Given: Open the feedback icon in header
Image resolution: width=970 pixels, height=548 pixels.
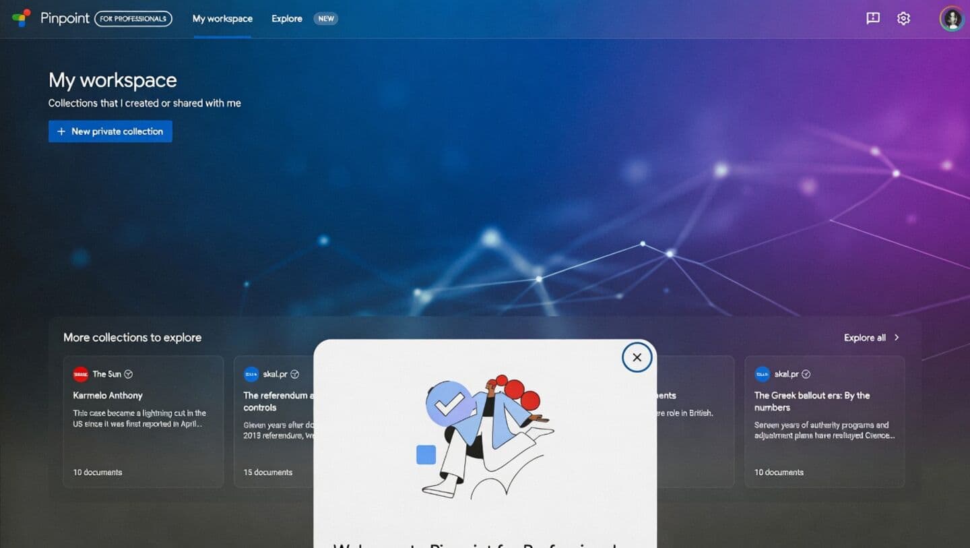Looking at the screenshot, I should (873, 18).
